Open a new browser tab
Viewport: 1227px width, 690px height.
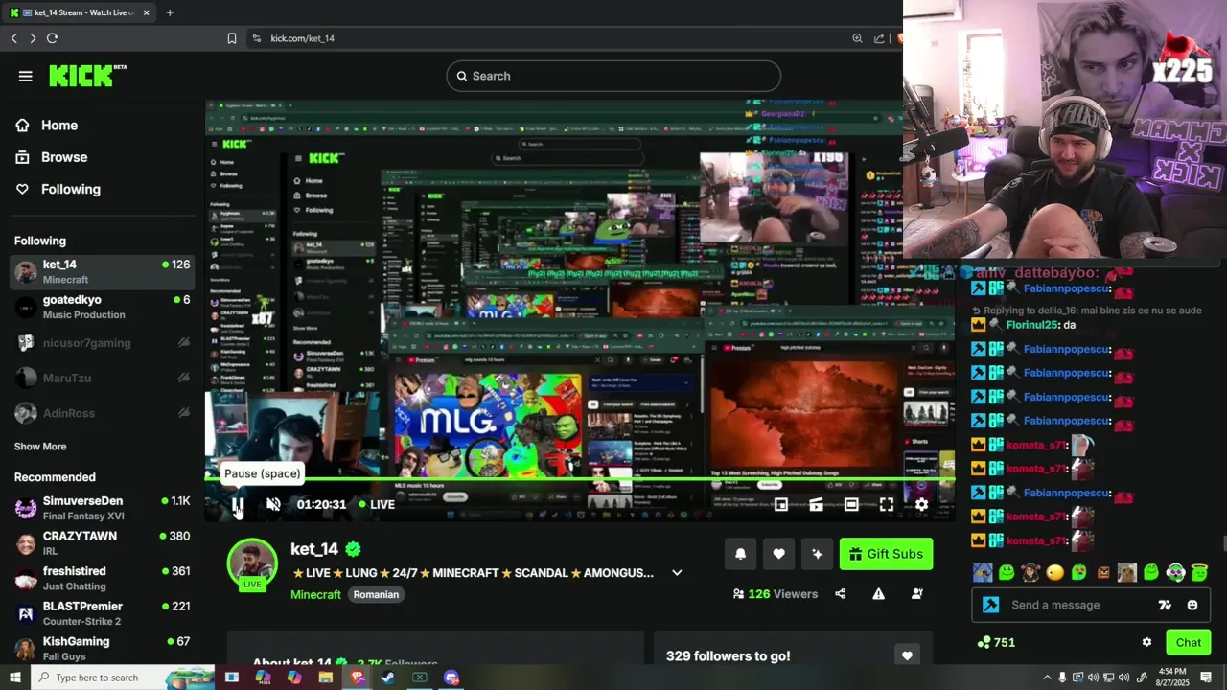(170, 12)
